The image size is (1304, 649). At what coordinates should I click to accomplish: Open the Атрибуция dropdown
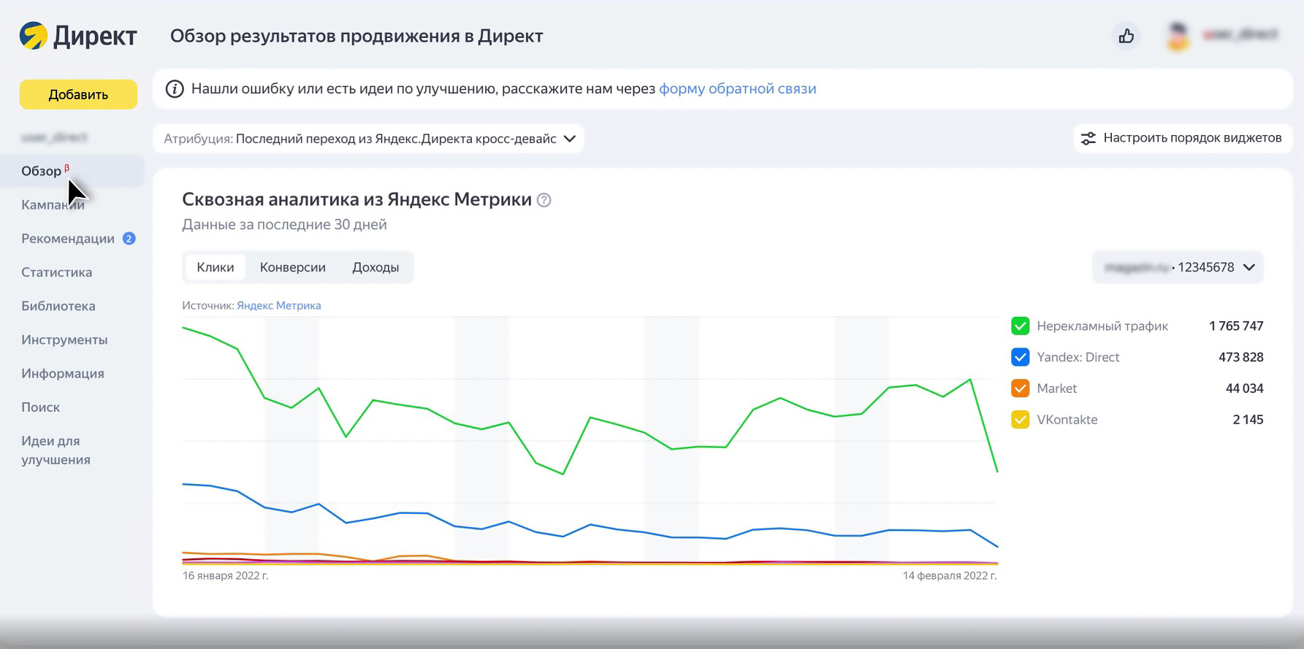coord(369,139)
